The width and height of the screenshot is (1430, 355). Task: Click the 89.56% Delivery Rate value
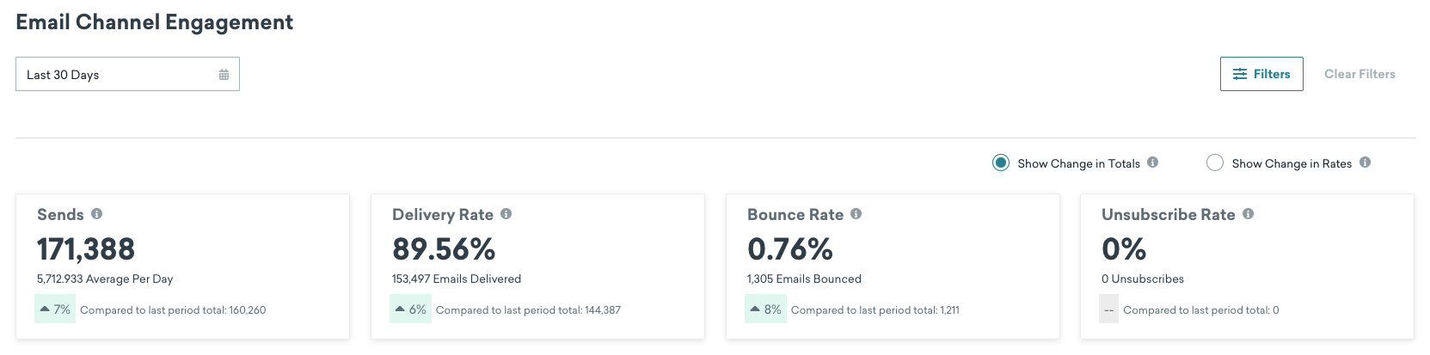point(444,249)
